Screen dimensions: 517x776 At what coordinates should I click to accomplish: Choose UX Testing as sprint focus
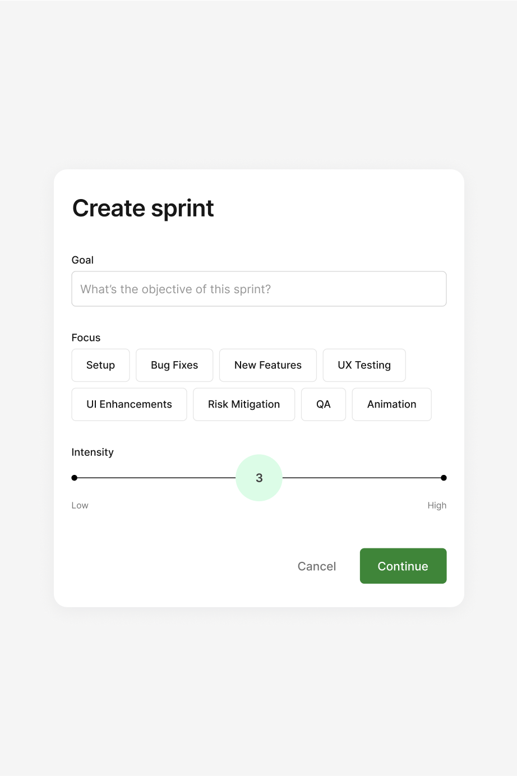(x=364, y=365)
